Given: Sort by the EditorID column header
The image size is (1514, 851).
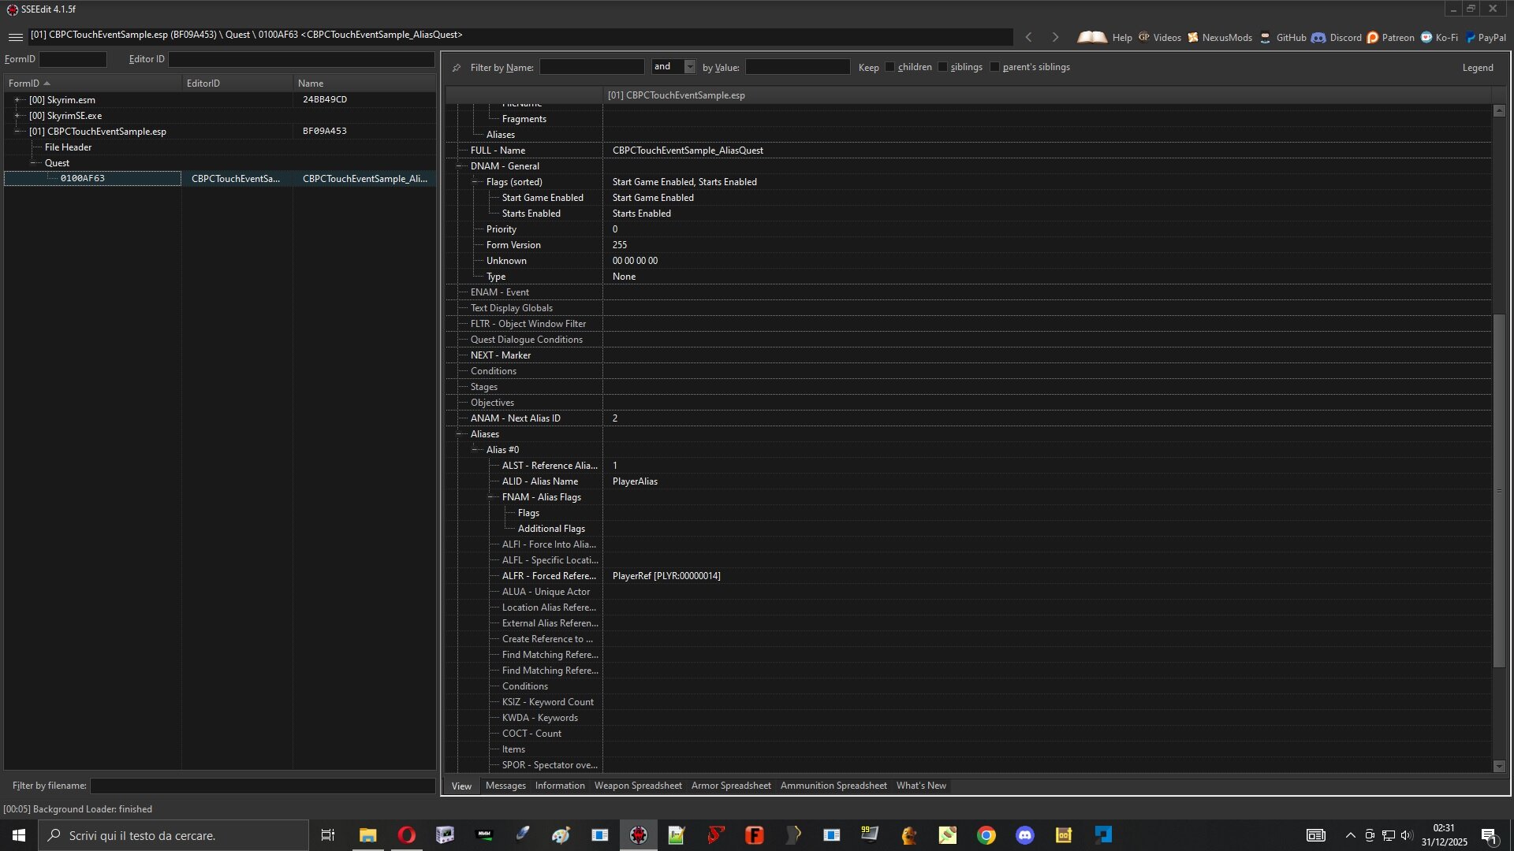Looking at the screenshot, I should (237, 83).
